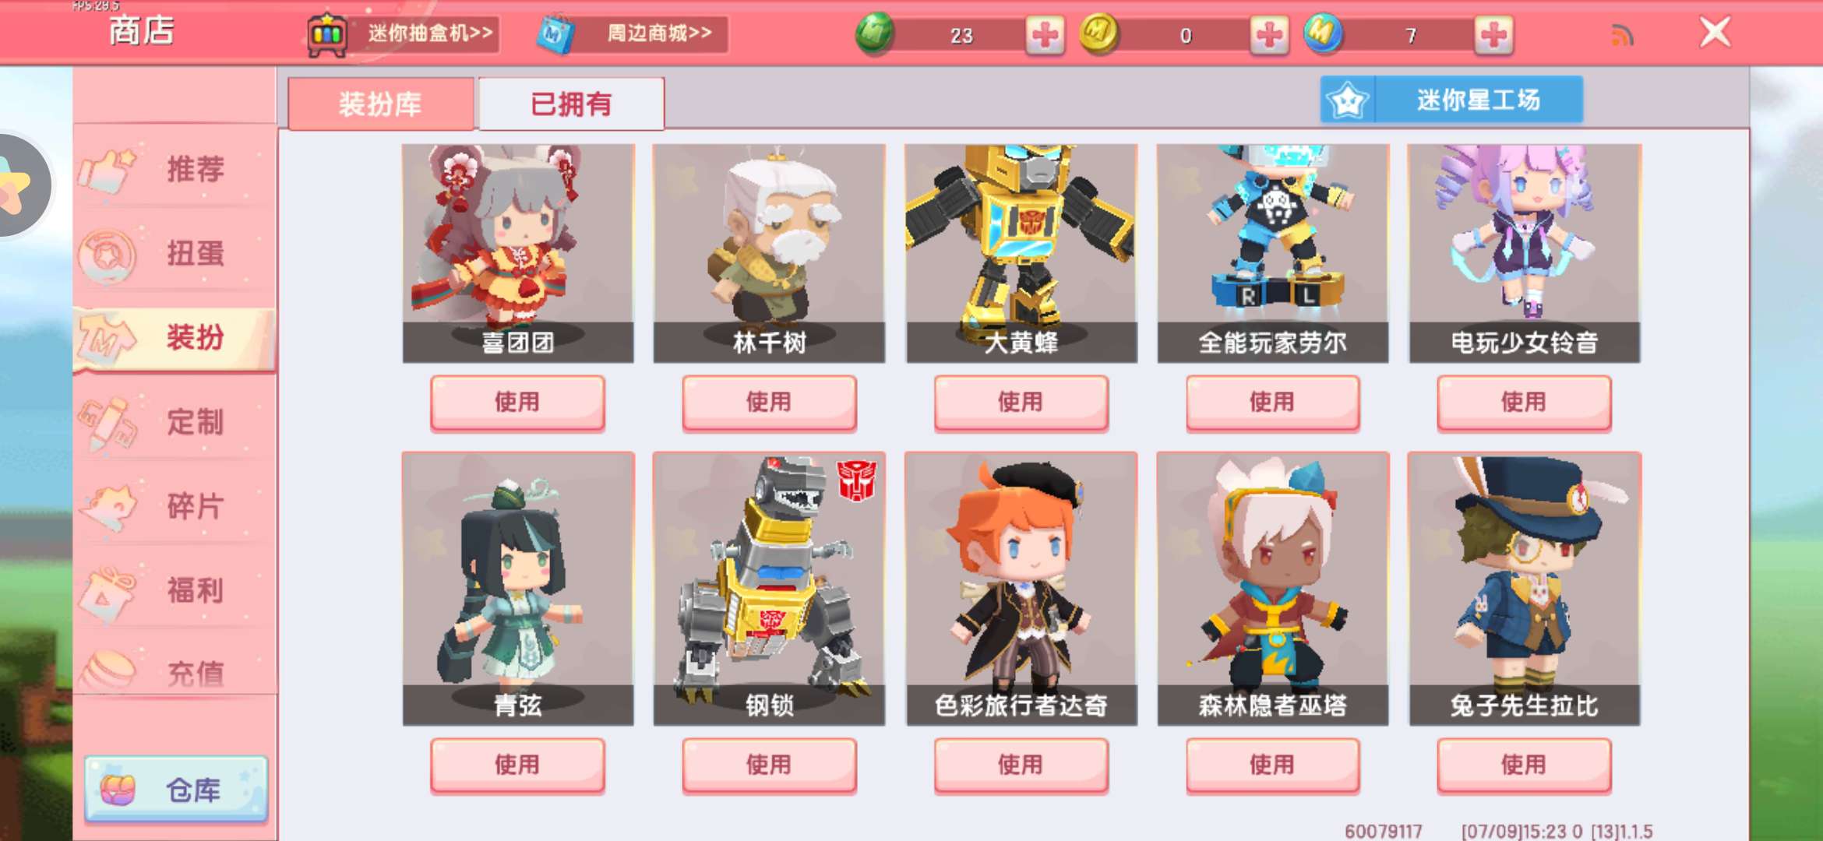The width and height of the screenshot is (1823, 841).
Task: Open the 仓库 warehouse
Action: pyautogui.click(x=176, y=790)
